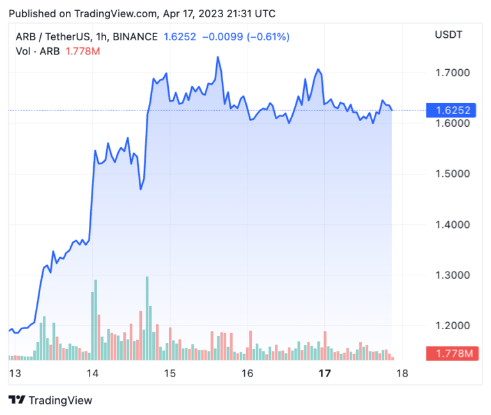Click the blue 1.6252 current price tag
491x415 pixels.
point(453,110)
